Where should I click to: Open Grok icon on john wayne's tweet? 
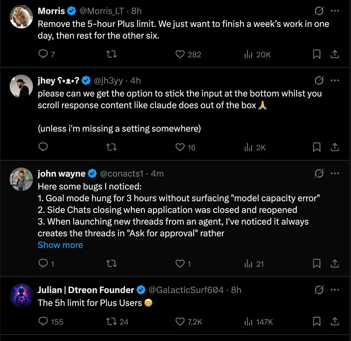click(x=319, y=174)
